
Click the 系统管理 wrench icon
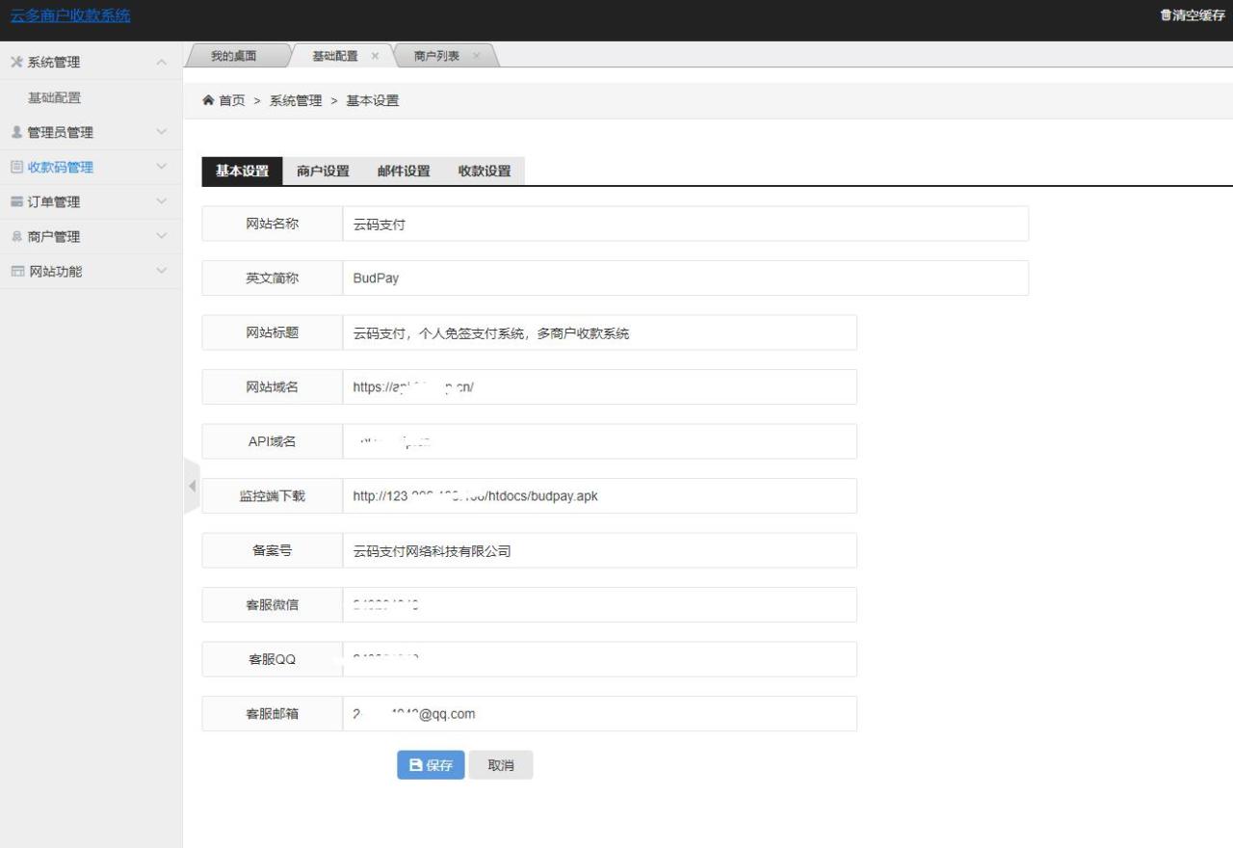click(15, 63)
